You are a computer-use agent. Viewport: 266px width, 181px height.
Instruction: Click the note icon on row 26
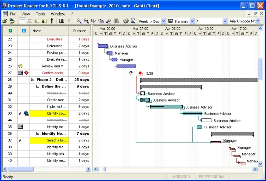coord(21,66)
